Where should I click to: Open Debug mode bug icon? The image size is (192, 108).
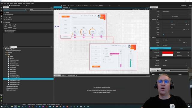coord(1,16)
